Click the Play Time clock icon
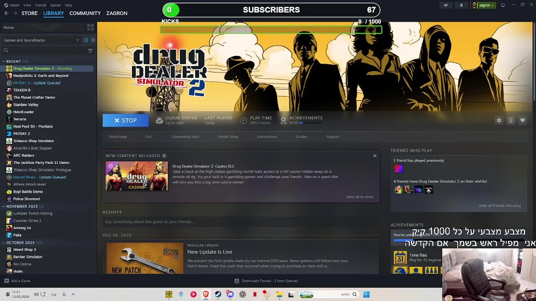 coord(244,120)
